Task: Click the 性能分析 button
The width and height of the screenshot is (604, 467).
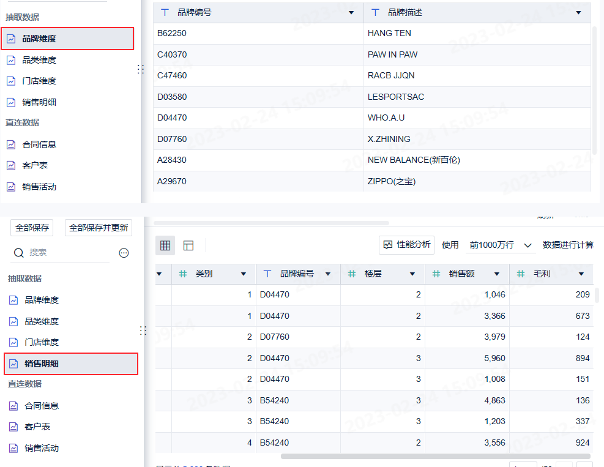Action: tap(407, 245)
